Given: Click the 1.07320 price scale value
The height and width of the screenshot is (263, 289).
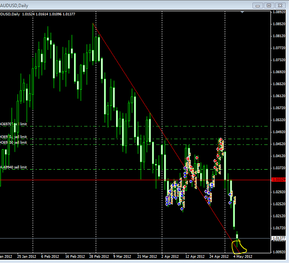Looking at the screenshot, I should [x=279, y=60].
